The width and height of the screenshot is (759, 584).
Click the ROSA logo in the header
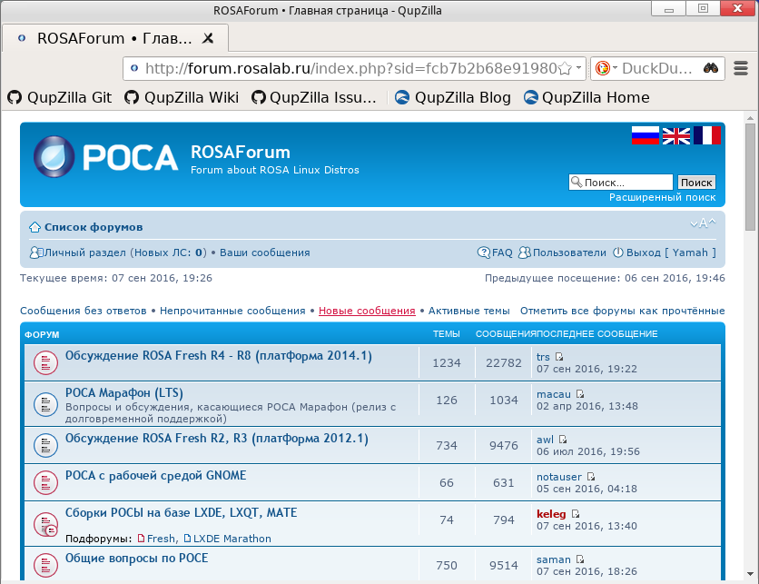(x=105, y=157)
